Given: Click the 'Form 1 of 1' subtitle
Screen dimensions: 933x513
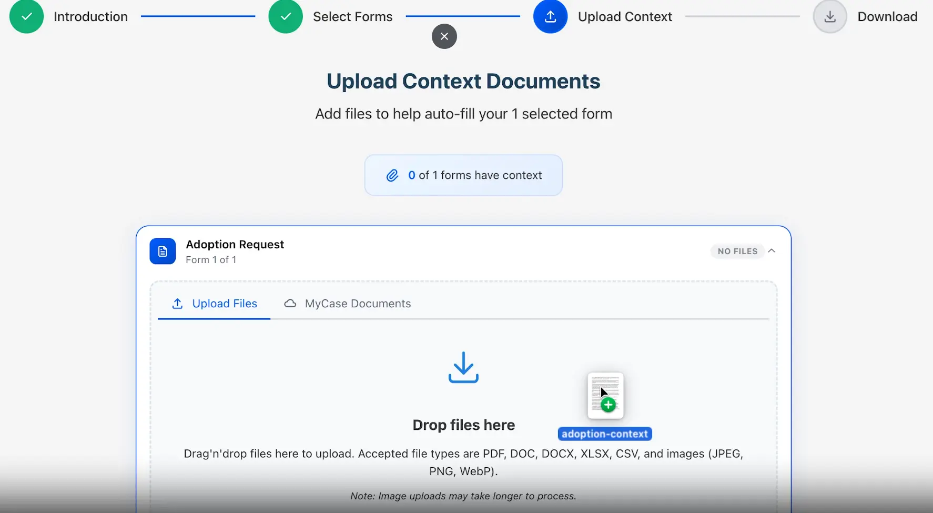Looking at the screenshot, I should point(211,259).
